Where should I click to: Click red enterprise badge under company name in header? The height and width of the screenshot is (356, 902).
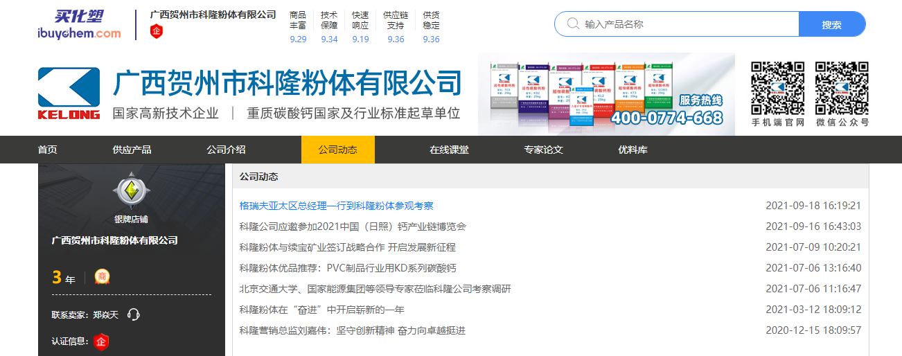pyautogui.click(x=157, y=31)
